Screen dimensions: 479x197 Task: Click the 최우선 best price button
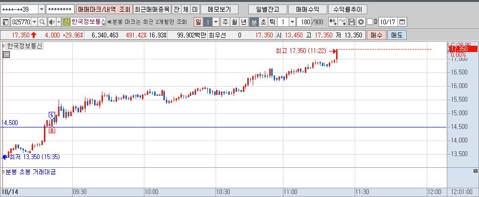(217, 35)
